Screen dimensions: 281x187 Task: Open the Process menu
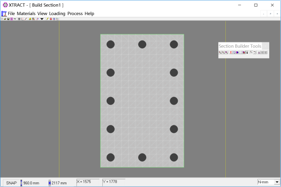[75, 14]
